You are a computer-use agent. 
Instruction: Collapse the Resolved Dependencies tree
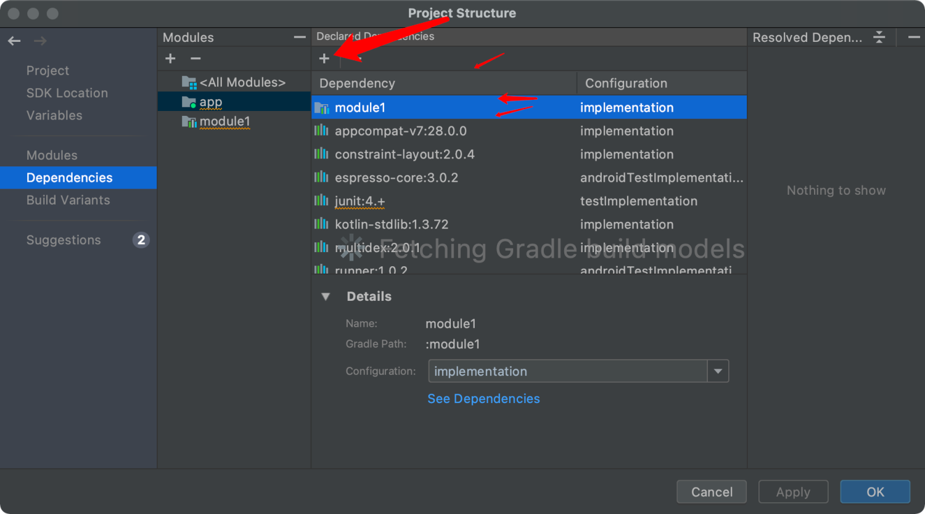pyautogui.click(x=879, y=38)
